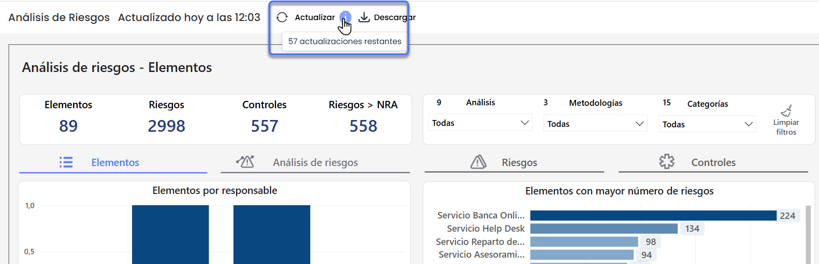This screenshot has width=819, height=264.
Task: Click the chart's vertical scrollbar
Action: pyautogui.click(x=808, y=235)
